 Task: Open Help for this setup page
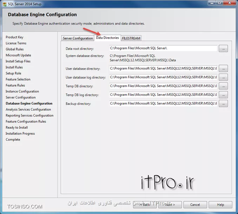220,205
